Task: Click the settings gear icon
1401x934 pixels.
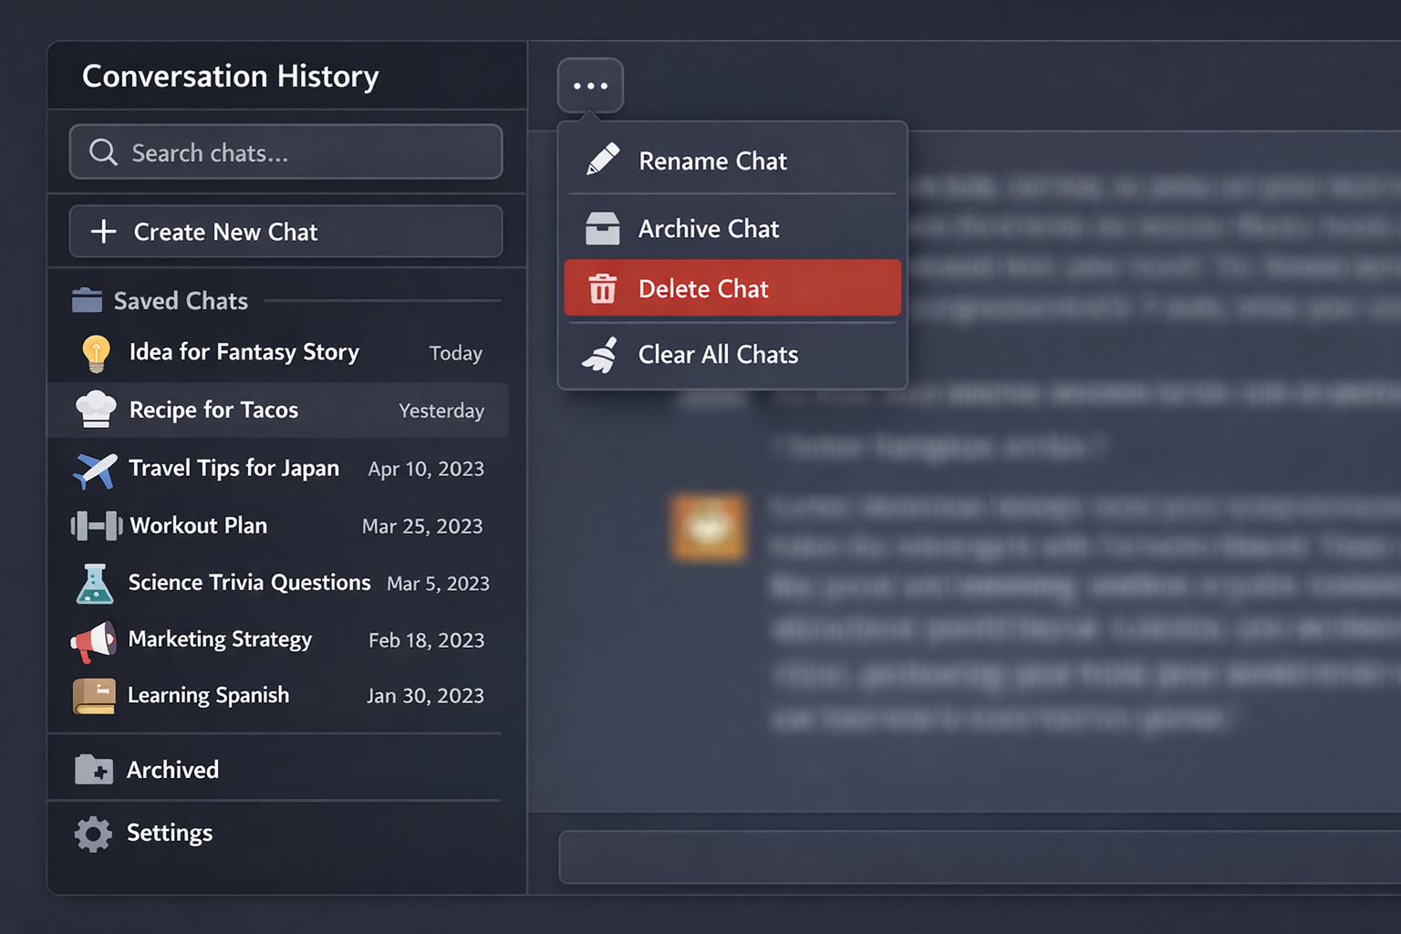Action: [x=93, y=834]
